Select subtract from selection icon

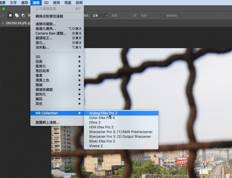point(23,15)
